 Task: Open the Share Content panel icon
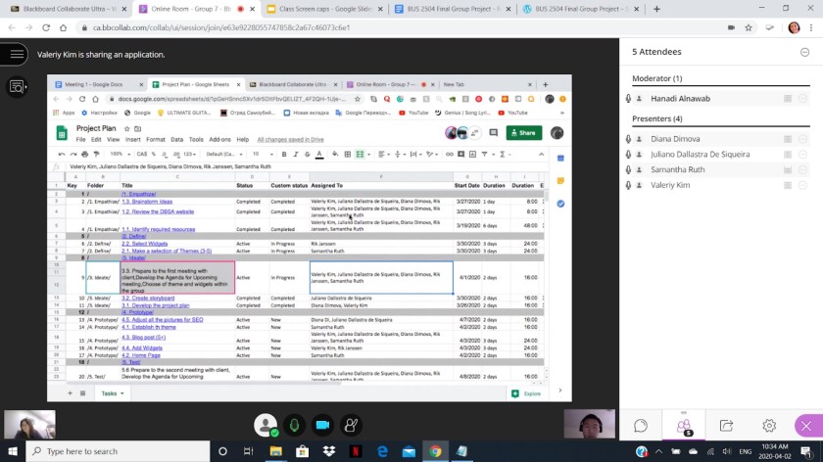click(726, 426)
